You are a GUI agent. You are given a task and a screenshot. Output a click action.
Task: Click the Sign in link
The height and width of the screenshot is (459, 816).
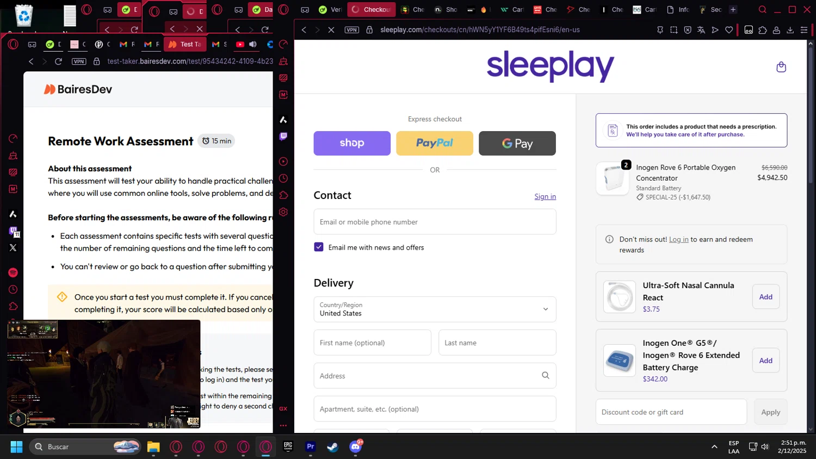(x=545, y=196)
